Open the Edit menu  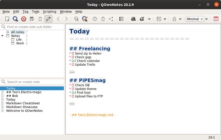[16, 12]
